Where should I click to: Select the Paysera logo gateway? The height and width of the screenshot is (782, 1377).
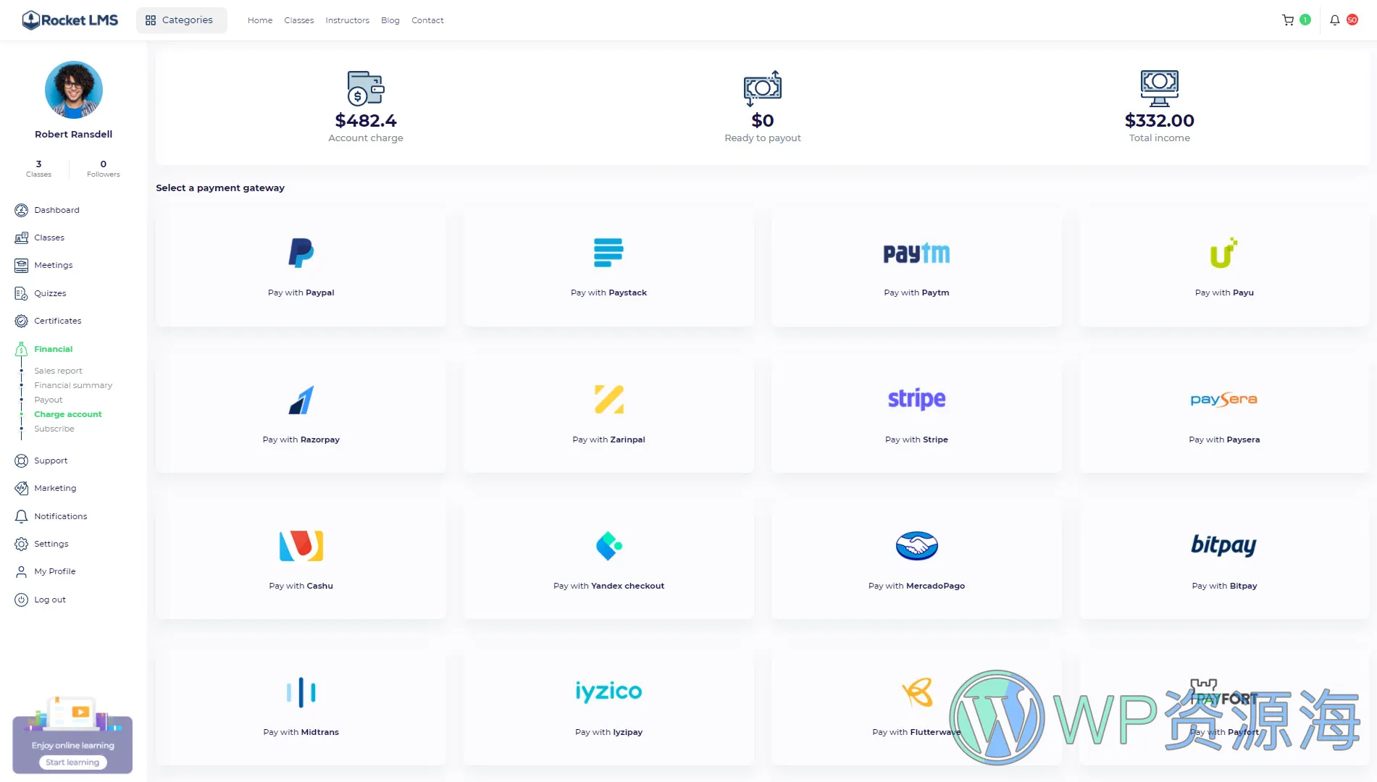[x=1224, y=400]
